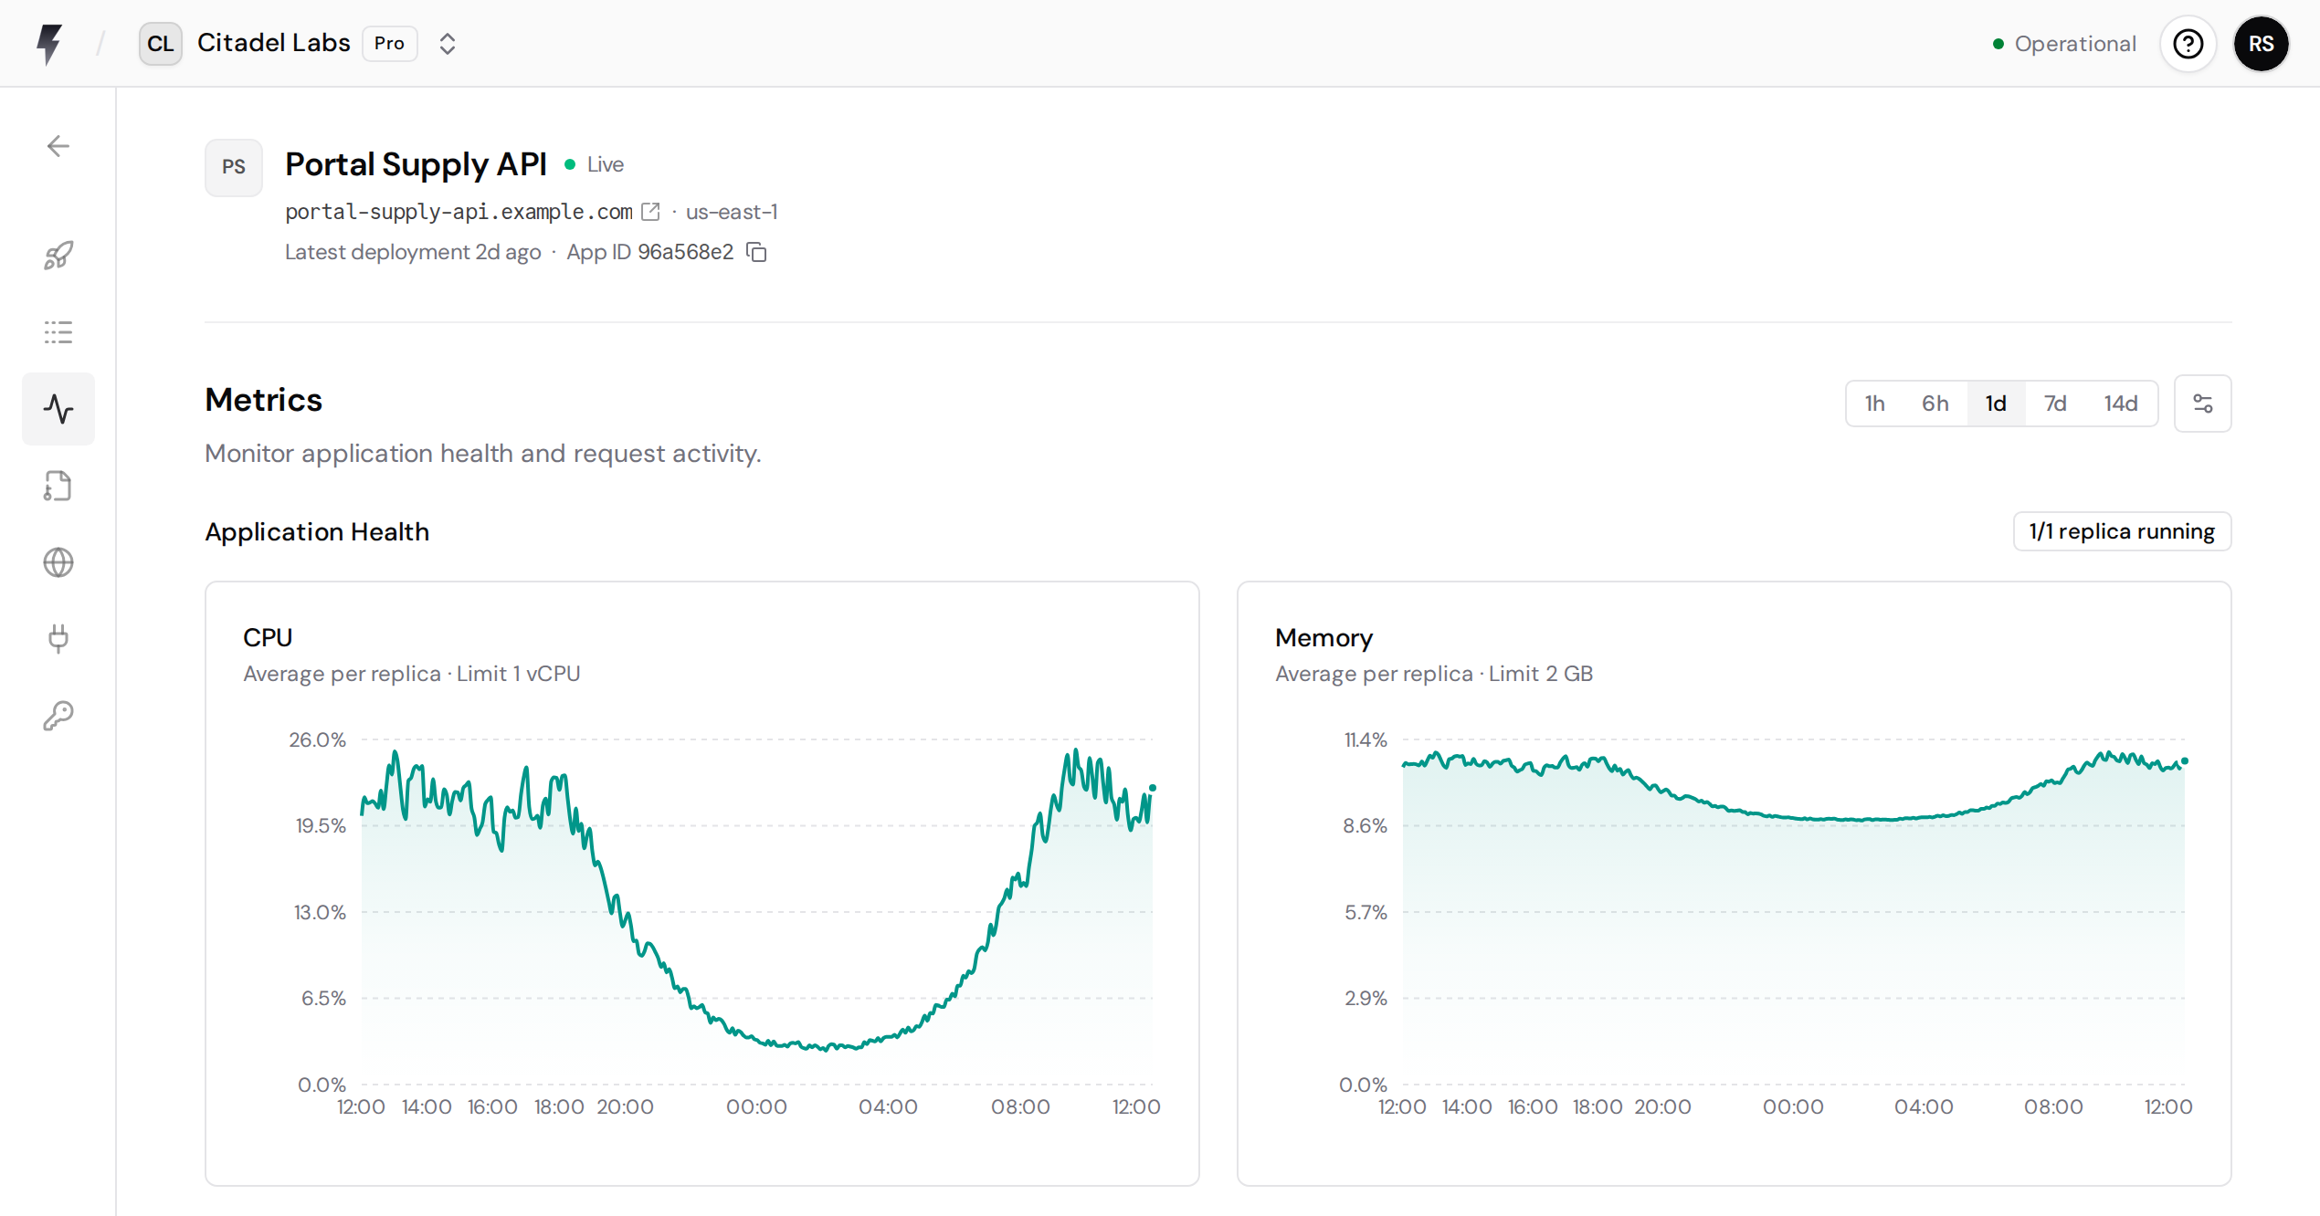Click the CPU chart title
Image resolution: width=2320 pixels, height=1216 pixels.
(268, 637)
